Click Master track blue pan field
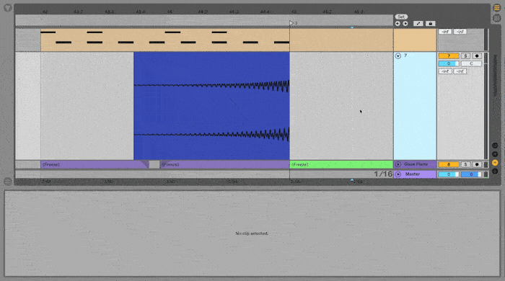Viewport: 505px width, 281px height. click(x=471, y=174)
